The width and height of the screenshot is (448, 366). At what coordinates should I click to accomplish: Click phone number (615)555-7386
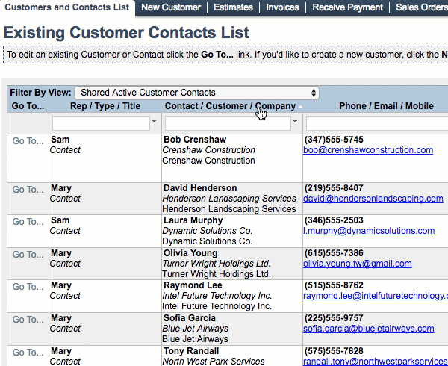click(x=334, y=253)
